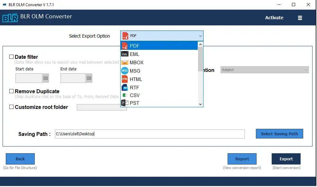
Task: Choose PDF from export list
Action: coord(159,46)
